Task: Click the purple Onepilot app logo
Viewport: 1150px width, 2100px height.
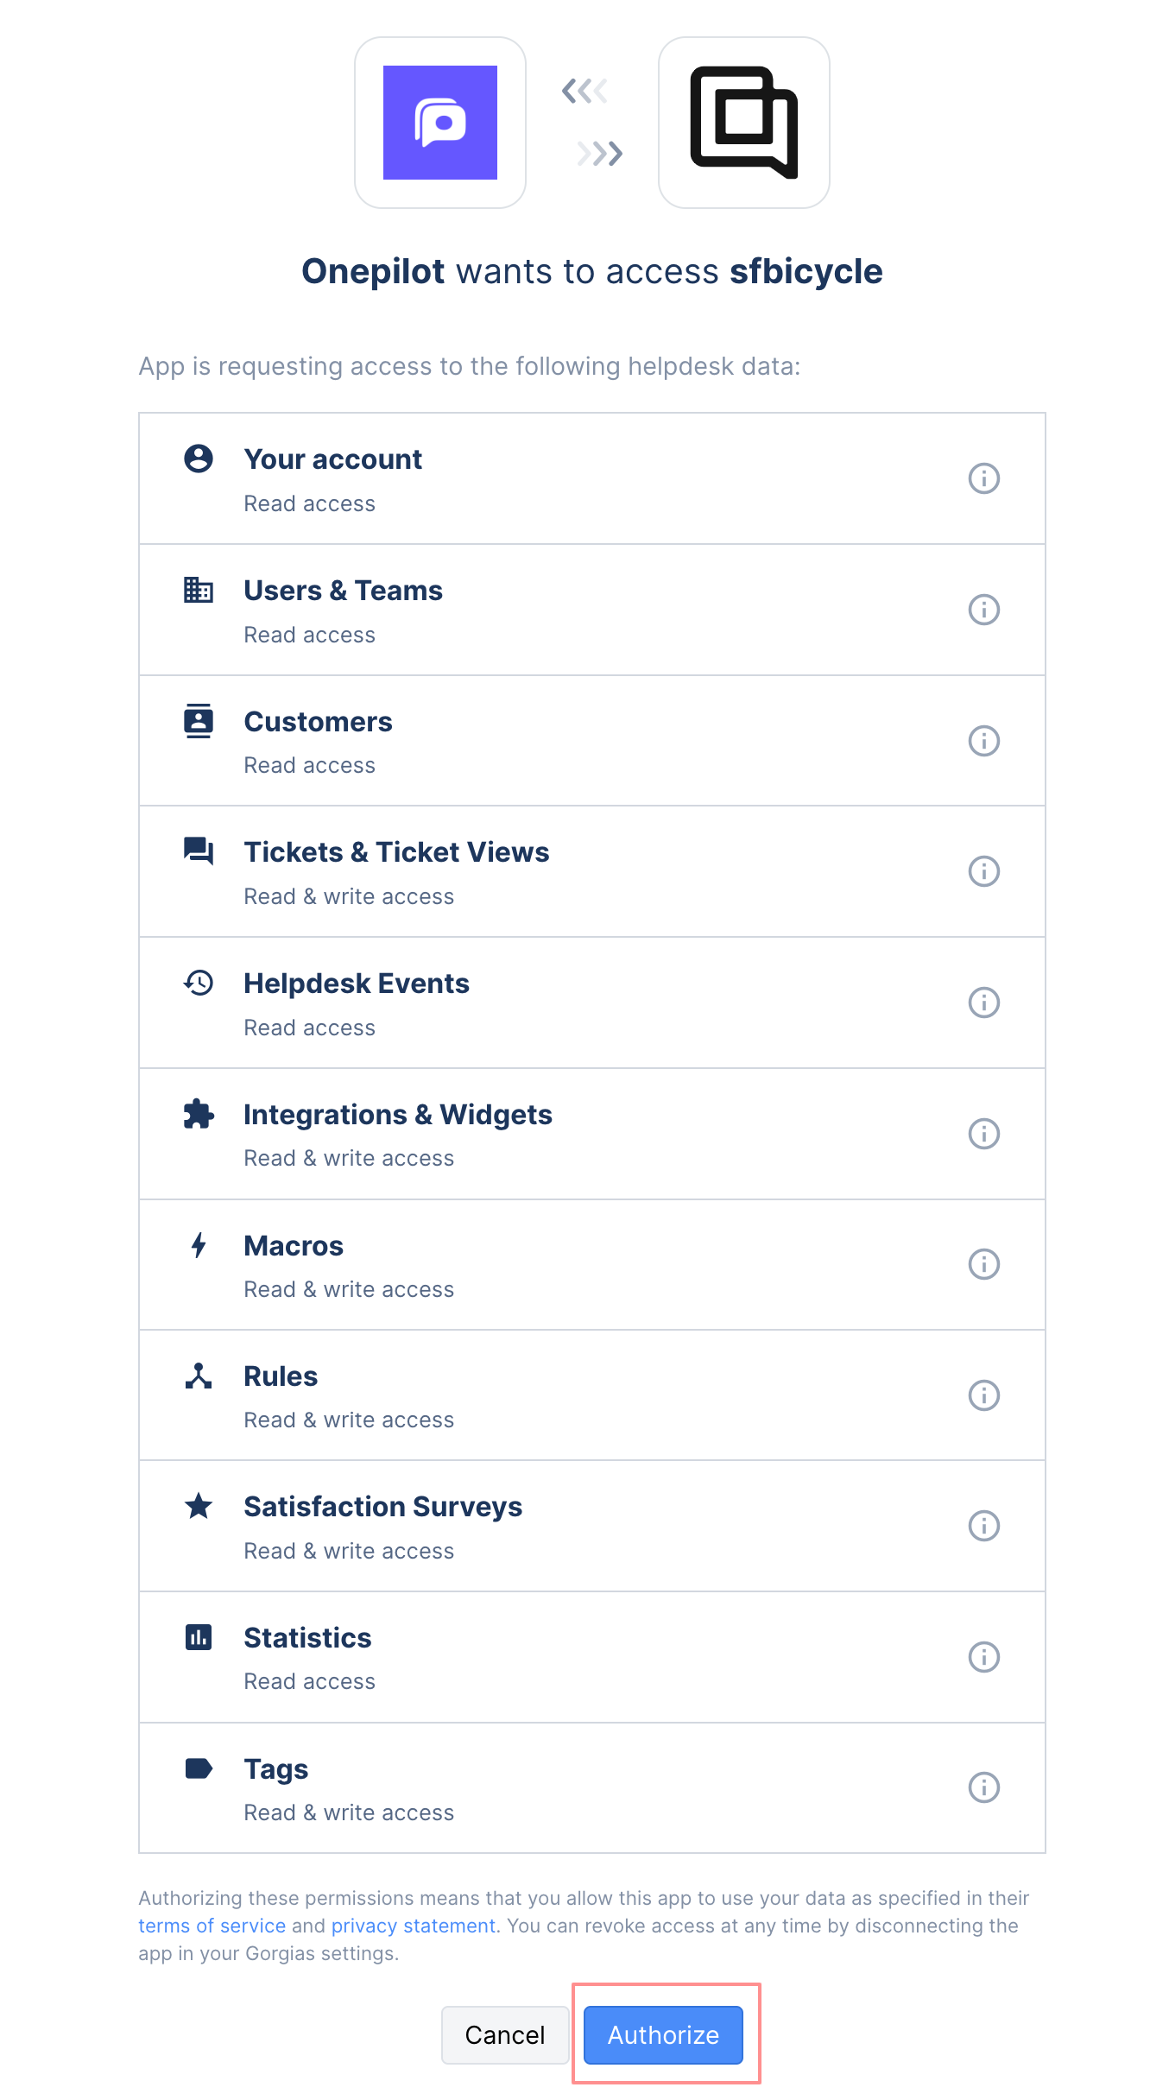Action: (440, 123)
